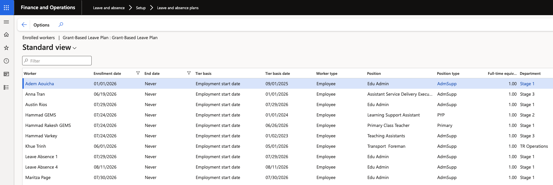
Task: Click TR Operations department cell
Action: coord(534,146)
